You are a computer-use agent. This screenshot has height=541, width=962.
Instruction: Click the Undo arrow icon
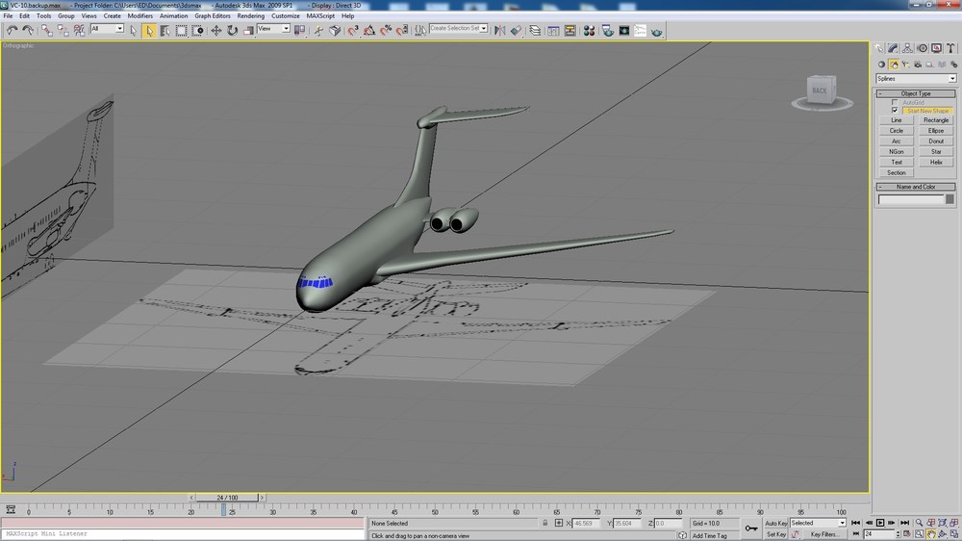[12, 30]
